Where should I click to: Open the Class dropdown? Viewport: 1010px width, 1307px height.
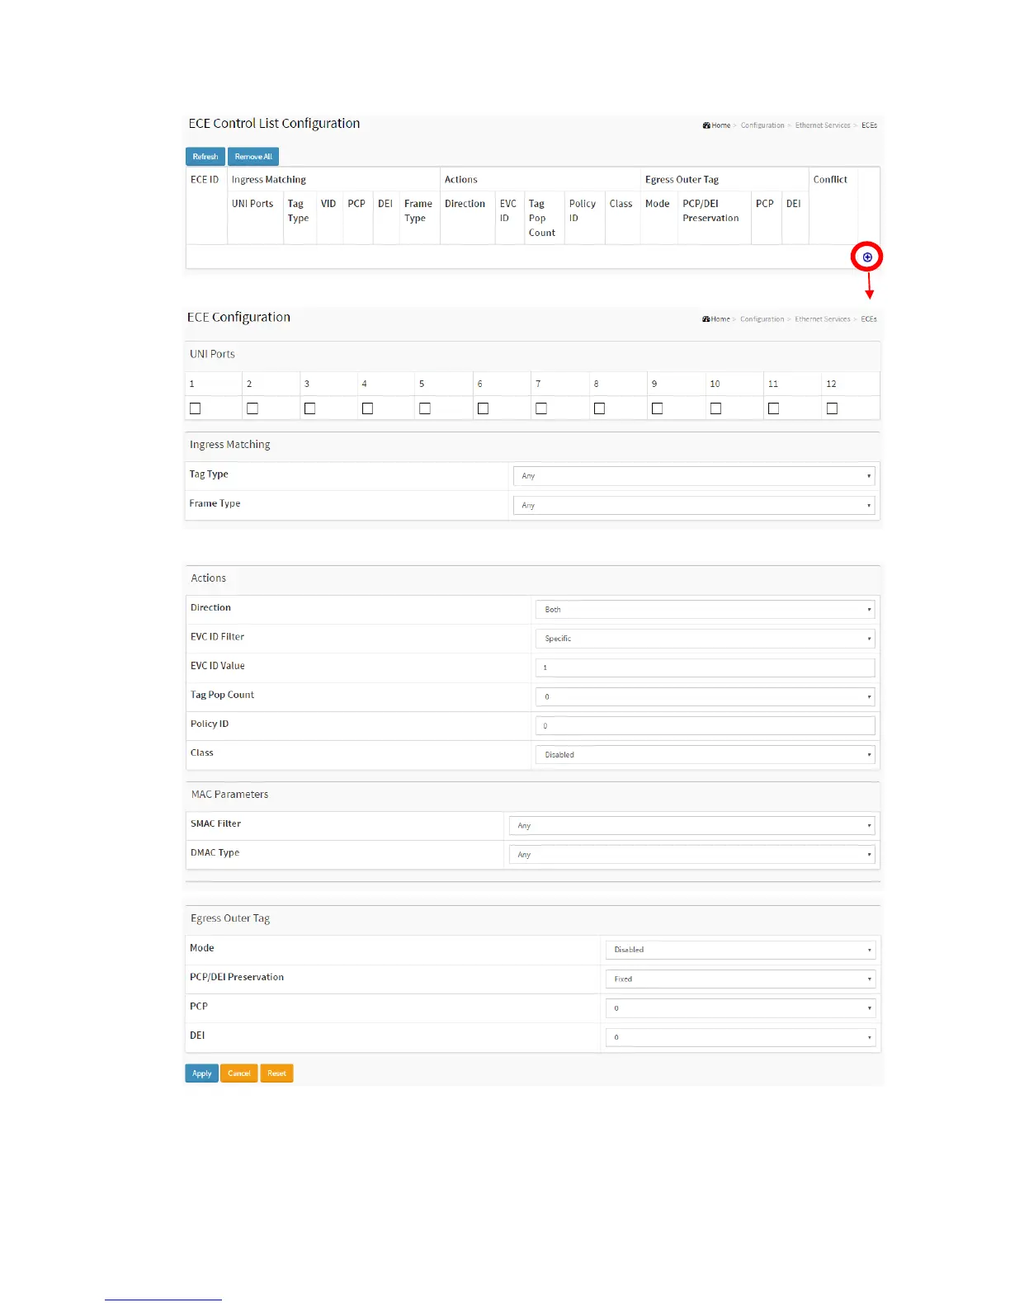tap(706, 755)
